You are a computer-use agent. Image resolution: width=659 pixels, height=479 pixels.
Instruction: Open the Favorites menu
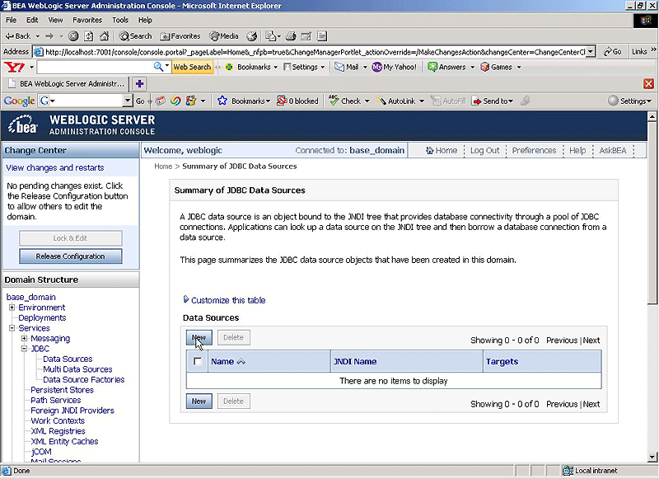(x=87, y=20)
